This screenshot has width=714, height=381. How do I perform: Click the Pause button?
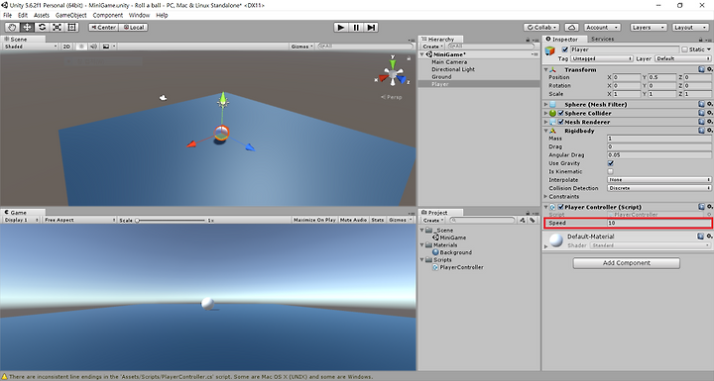point(356,28)
